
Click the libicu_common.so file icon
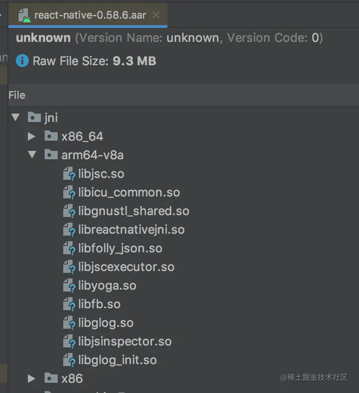(69, 193)
